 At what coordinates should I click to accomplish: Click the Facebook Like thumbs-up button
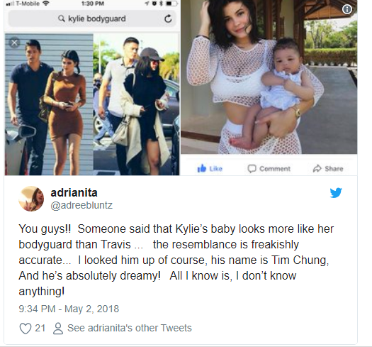click(x=210, y=168)
